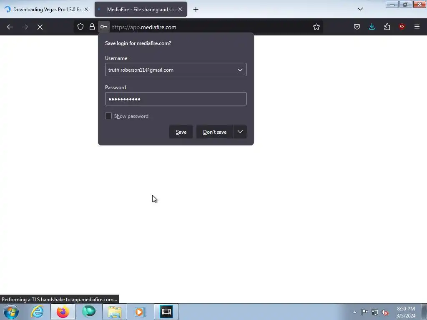The width and height of the screenshot is (427, 320).
Task: View site security padlock info
Action: click(92, 27)
